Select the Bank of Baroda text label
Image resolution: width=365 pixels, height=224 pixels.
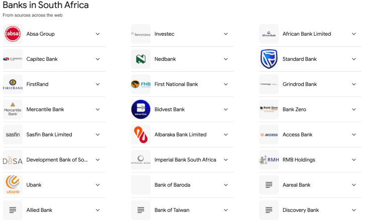[x=172, y=185]
